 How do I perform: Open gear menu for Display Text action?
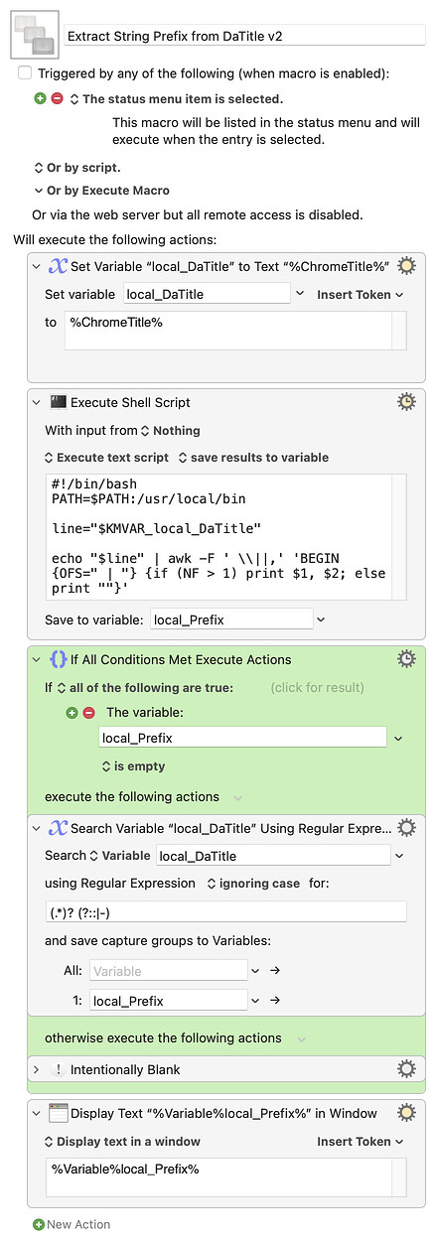point(406,1113)
